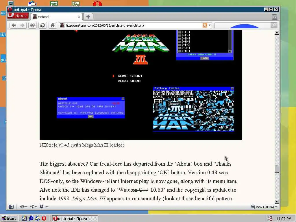This screenshot has width=296, height=222.
Task: Open the orange RSS feed icon
Action: (205, 25)
